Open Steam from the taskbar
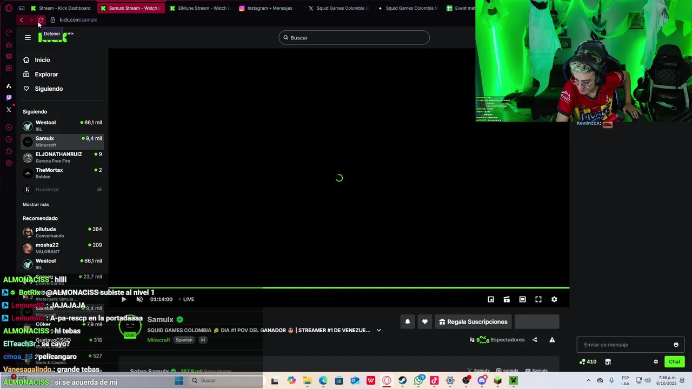 click(x=403, y=381)
